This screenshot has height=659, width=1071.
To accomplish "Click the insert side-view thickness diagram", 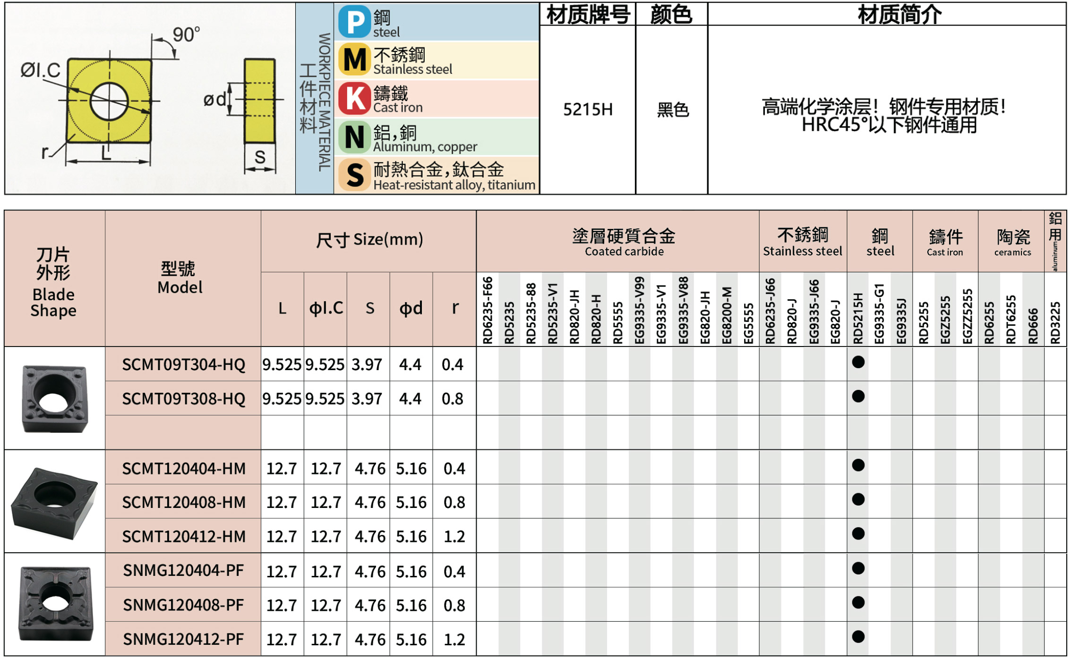I will (x=259, y=101).
